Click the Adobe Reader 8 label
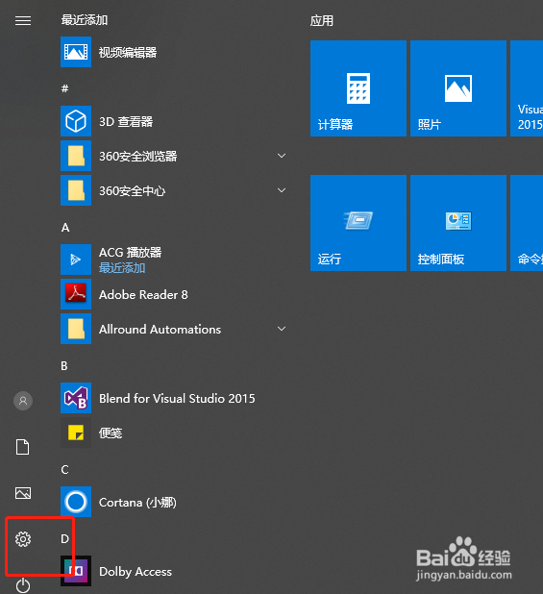The width and height of the screenshot is (543, 594). pos(143,295)
